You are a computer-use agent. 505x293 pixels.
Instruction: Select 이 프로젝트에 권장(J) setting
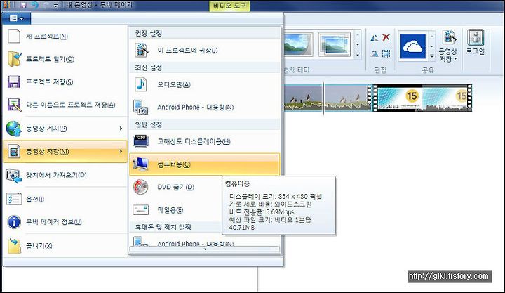pos(205,51)
